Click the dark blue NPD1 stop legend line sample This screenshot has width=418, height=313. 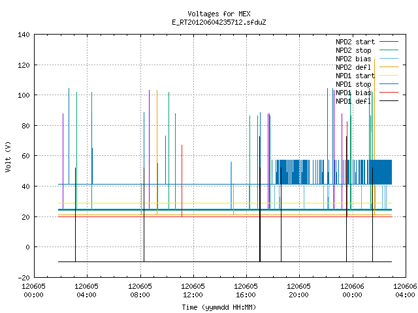click(x=389, y=84)
